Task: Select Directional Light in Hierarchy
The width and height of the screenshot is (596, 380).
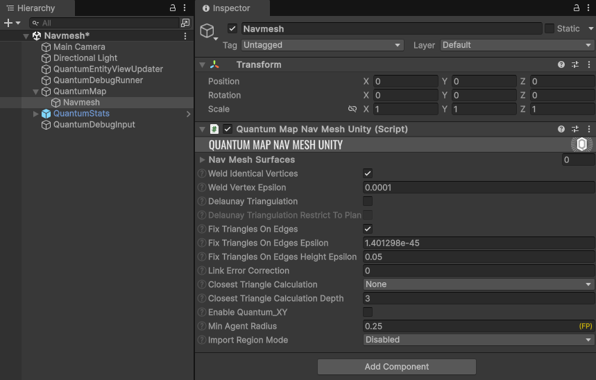Action: 85,58
